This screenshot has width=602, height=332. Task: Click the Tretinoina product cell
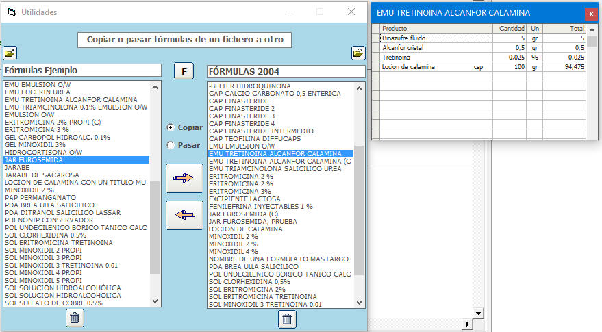tap(436, 58)
